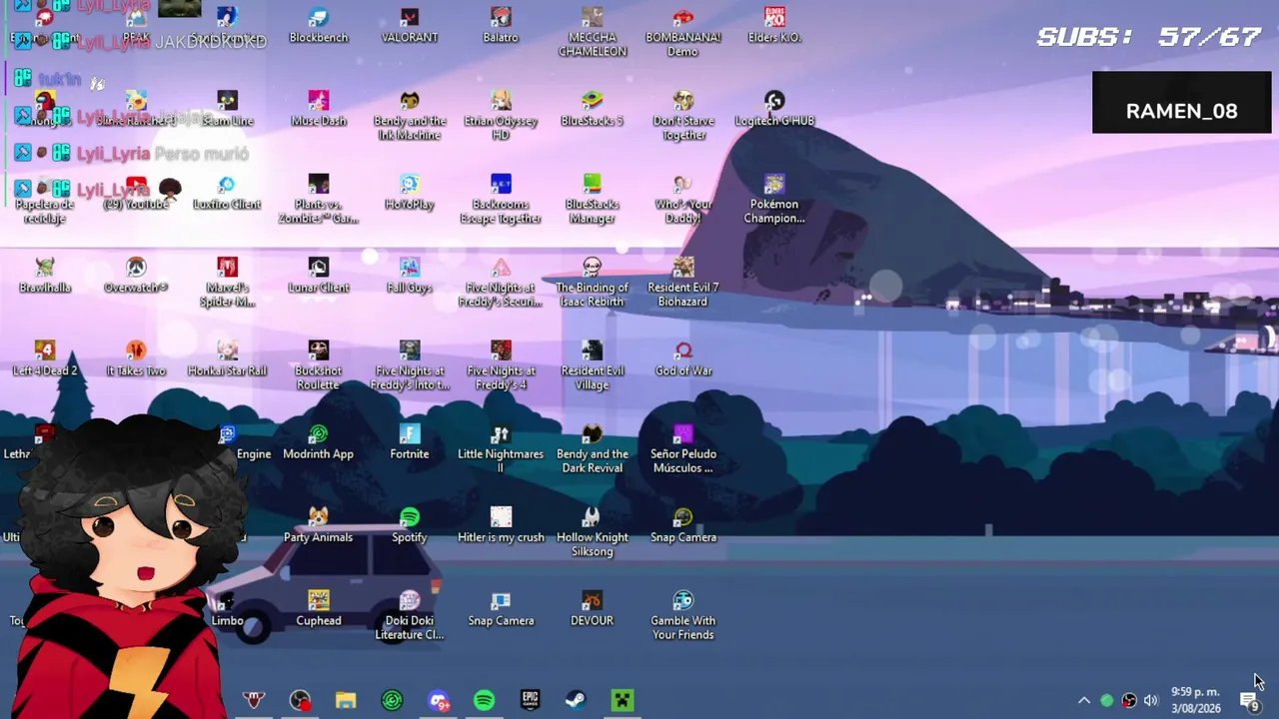The image size is (1279, 719).
Task: Select Five Nights at Freddy's Into the Pit
Action: click(410, 365)
